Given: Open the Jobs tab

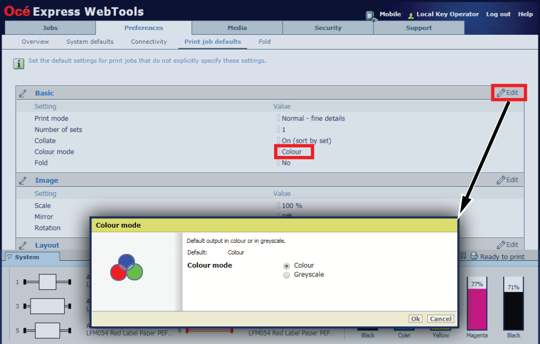Looking at the screenshot, I should (x=50, y=28).
